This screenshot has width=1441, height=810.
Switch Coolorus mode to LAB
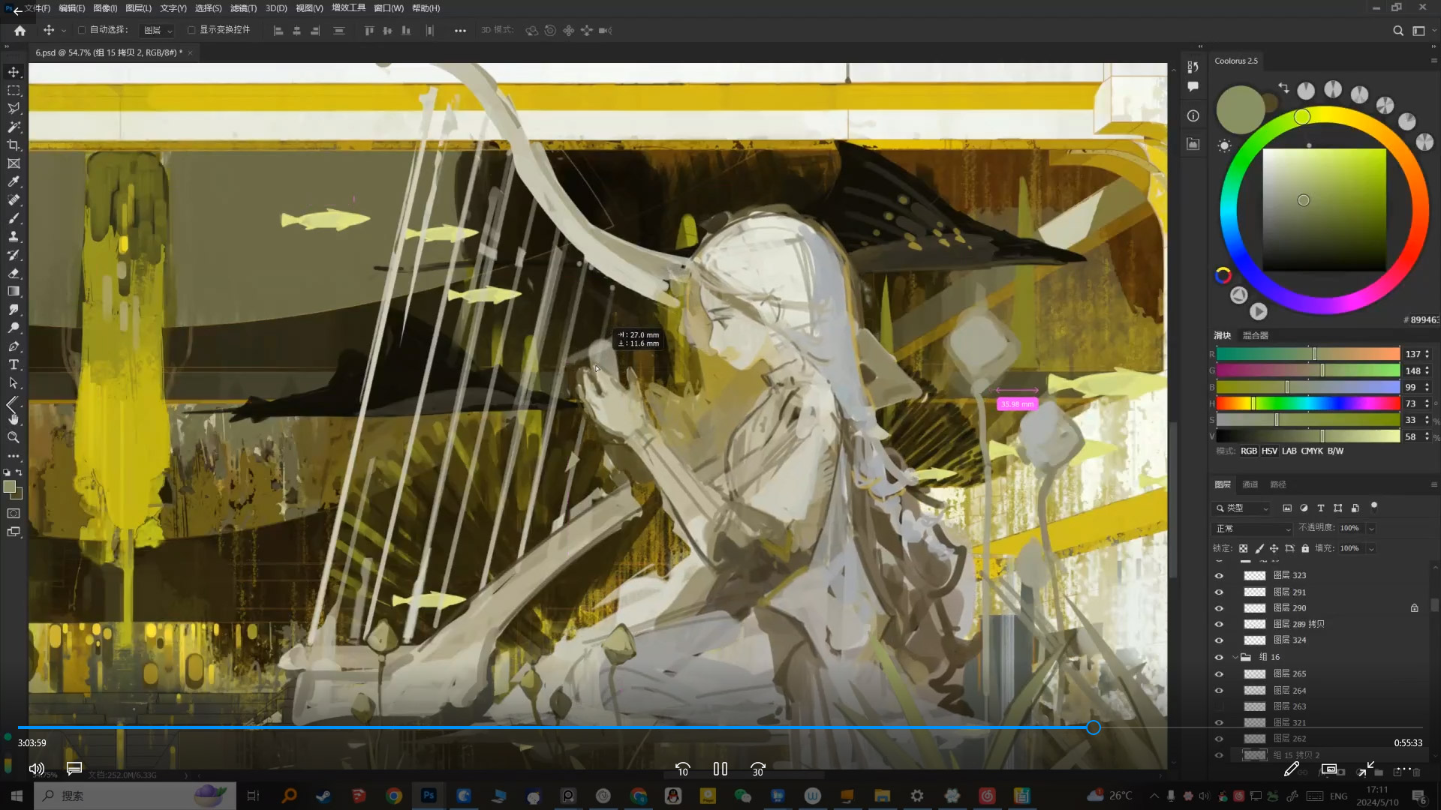[x=1289, y=451]
